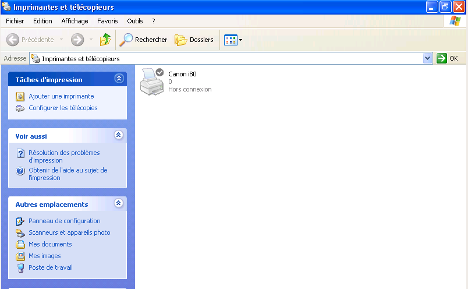Click Configurer les télécopies link
Image resolution: width=468 pixels, height=289 pixels.
63,108
